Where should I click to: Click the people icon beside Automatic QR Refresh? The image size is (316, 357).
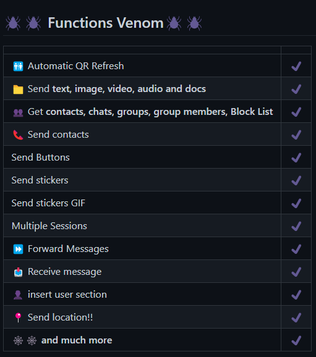click(x=18, y=66)
